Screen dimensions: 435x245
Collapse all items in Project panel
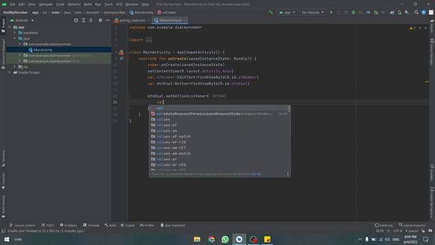tap(90, 20)
